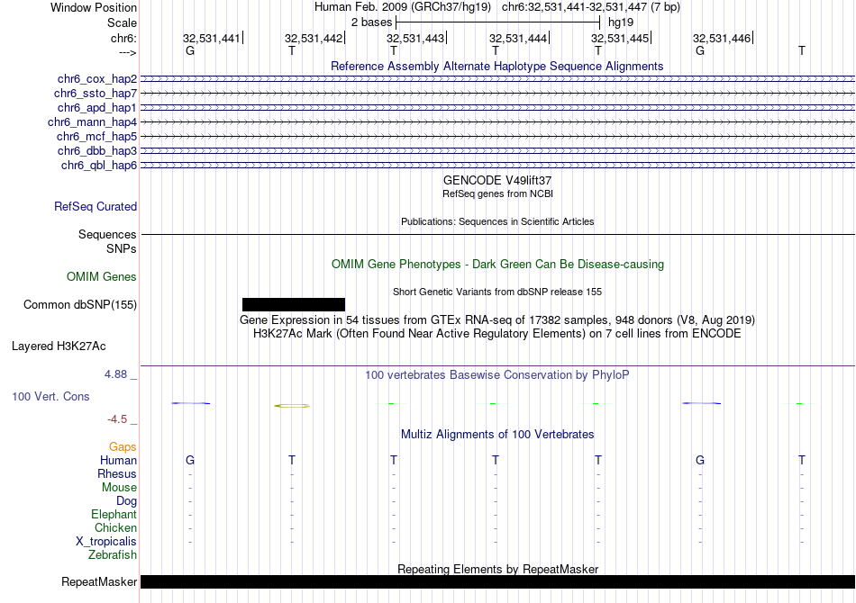This screenshot has height=603, width=856.
Task: Click the chr6_cox_hap2 track label
Action: point(97,79)
